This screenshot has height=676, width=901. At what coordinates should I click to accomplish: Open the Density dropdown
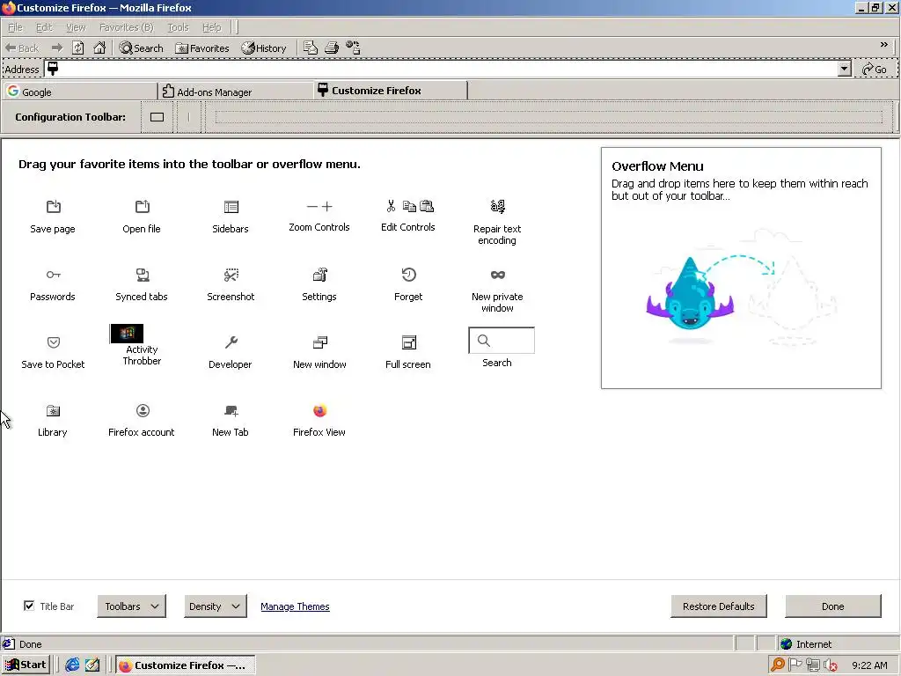point(215,606)
